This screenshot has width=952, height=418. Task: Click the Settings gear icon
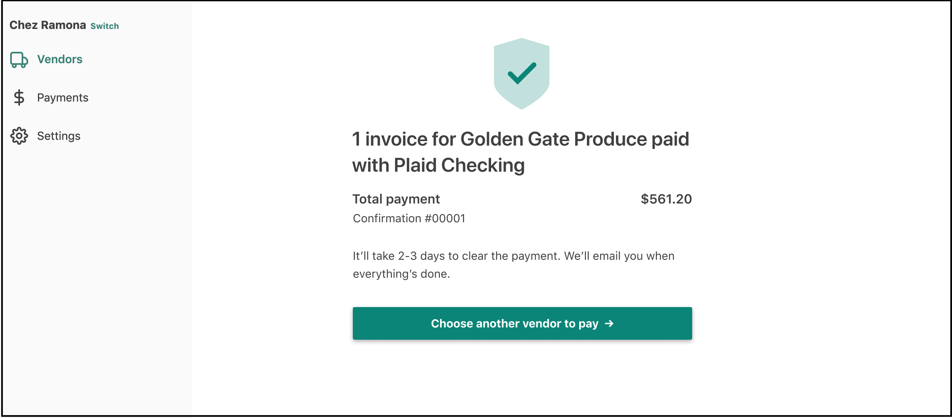tap(19, 136)
